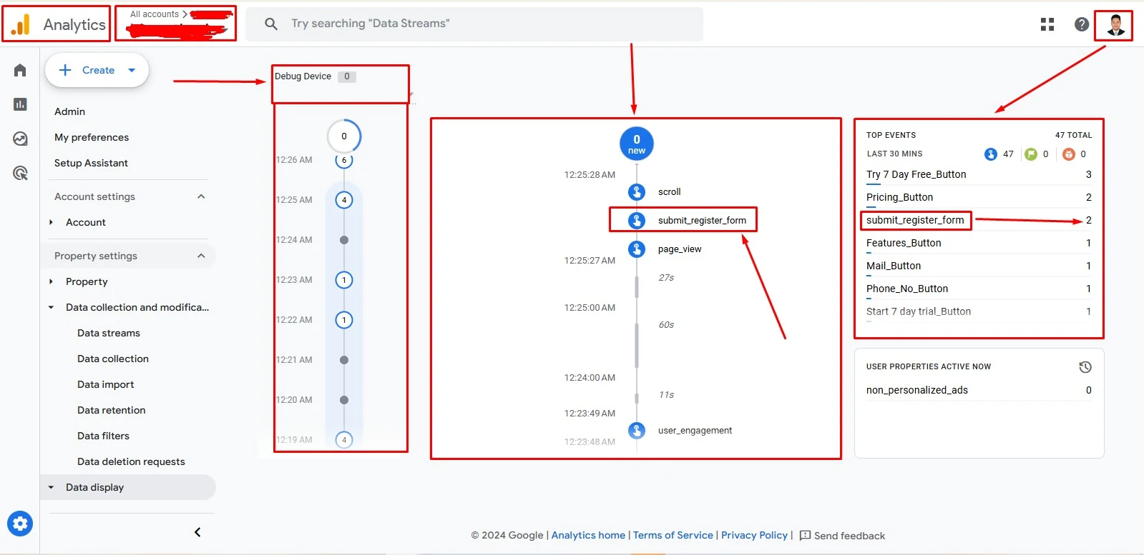
Task: Collapse the Data collection and modification arrow
Action: (51, 307)
